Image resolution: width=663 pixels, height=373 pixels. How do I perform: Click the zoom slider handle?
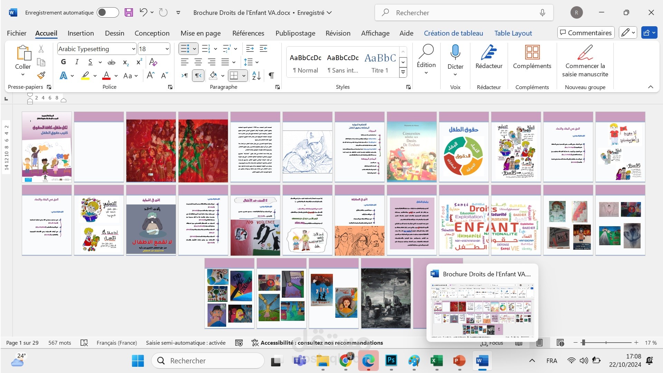coord(583,343)
